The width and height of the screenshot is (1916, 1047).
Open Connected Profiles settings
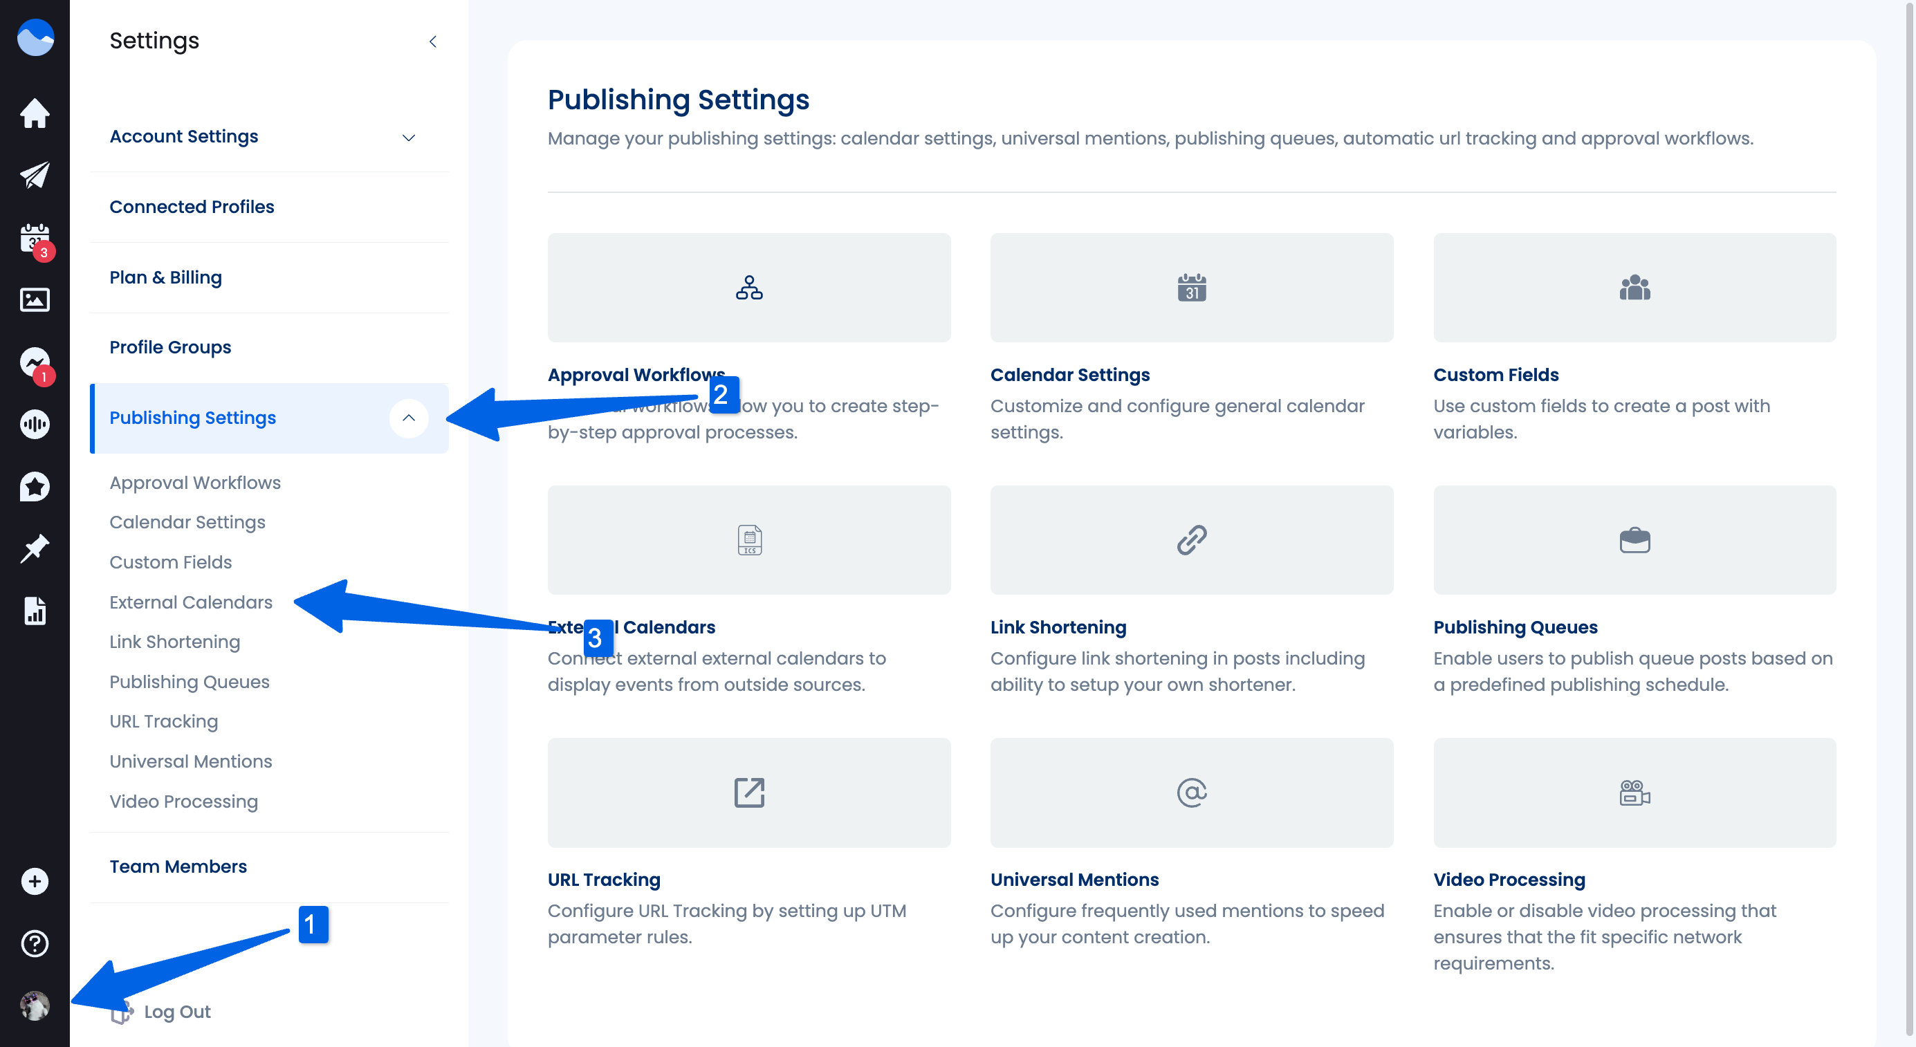point(192,207)
